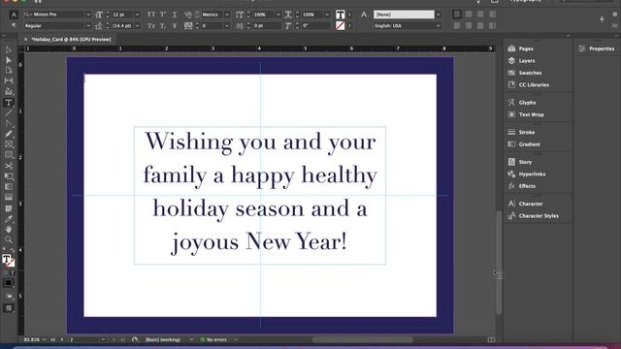
Task: Open the 14.4 pt leading dropdown
Action: 137,26
